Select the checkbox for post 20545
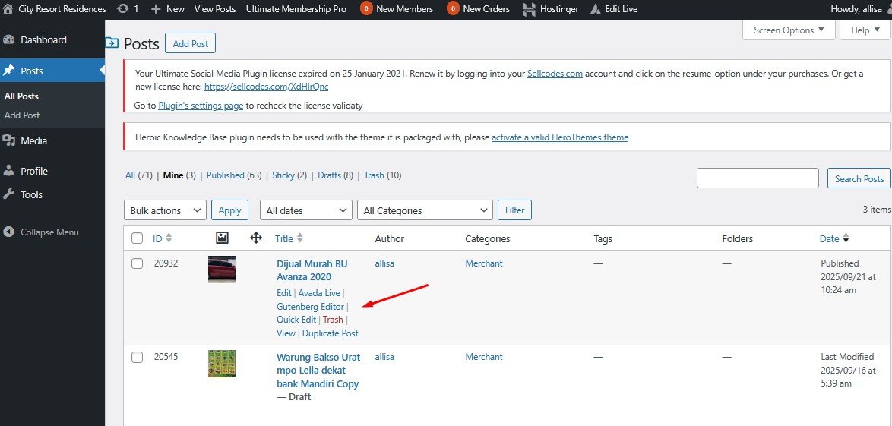 [137, 357]
